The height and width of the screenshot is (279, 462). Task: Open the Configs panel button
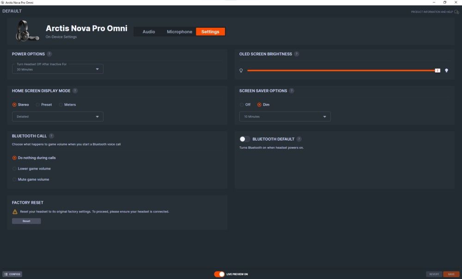[12, 274]
